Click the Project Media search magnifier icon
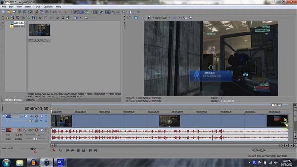This screenshot has height=167, width=297. tap(87, 18)
